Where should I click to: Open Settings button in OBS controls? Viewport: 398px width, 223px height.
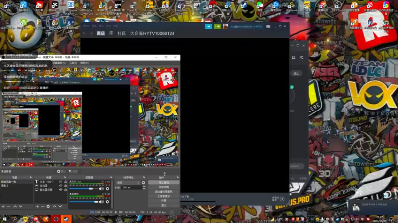[164, 201]
